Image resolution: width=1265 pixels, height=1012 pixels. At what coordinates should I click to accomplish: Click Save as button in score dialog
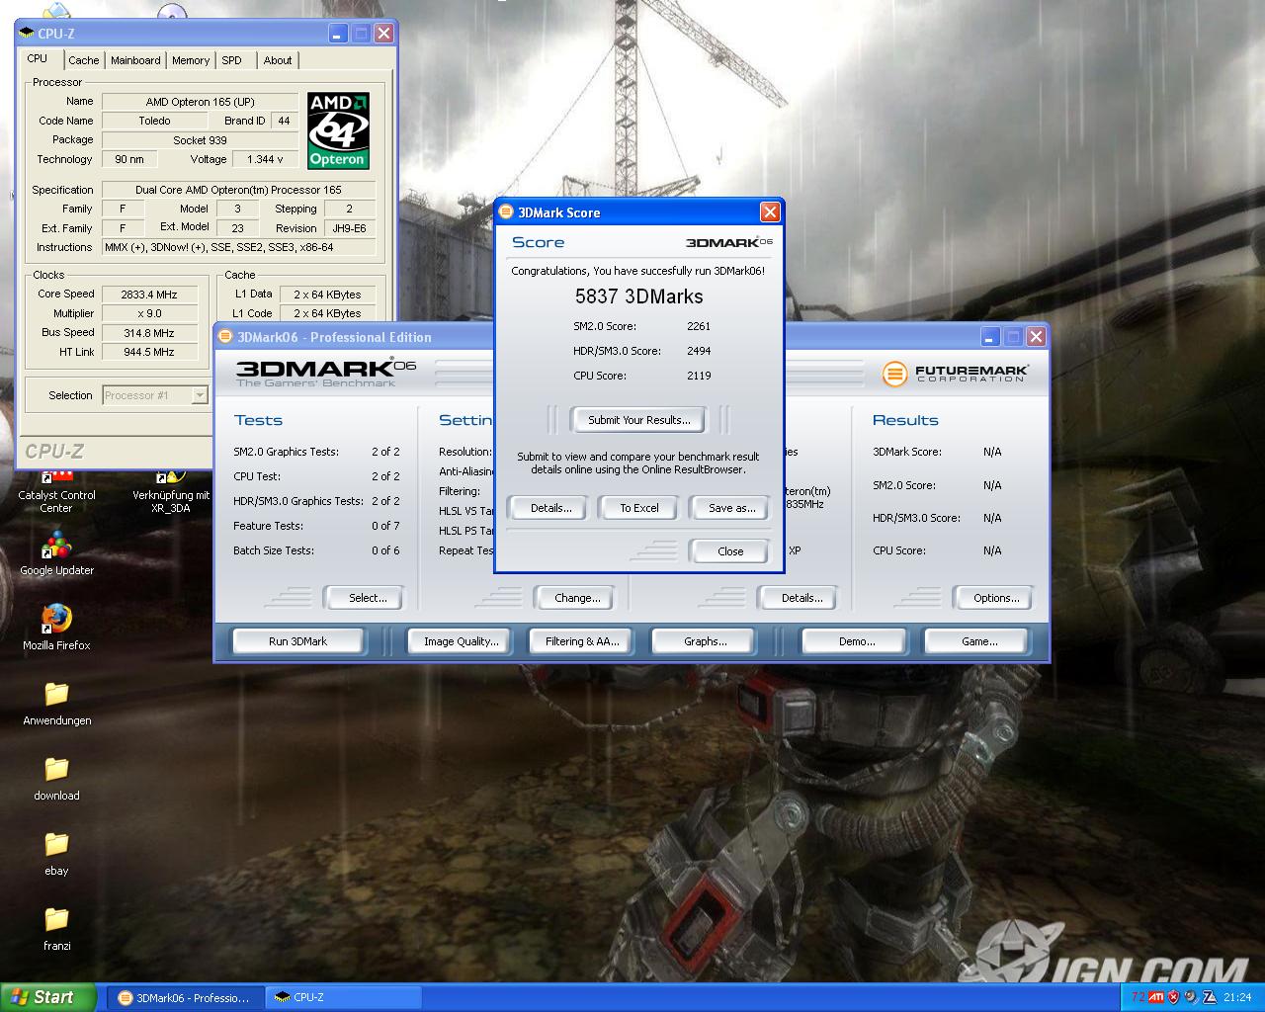(731, 508)
